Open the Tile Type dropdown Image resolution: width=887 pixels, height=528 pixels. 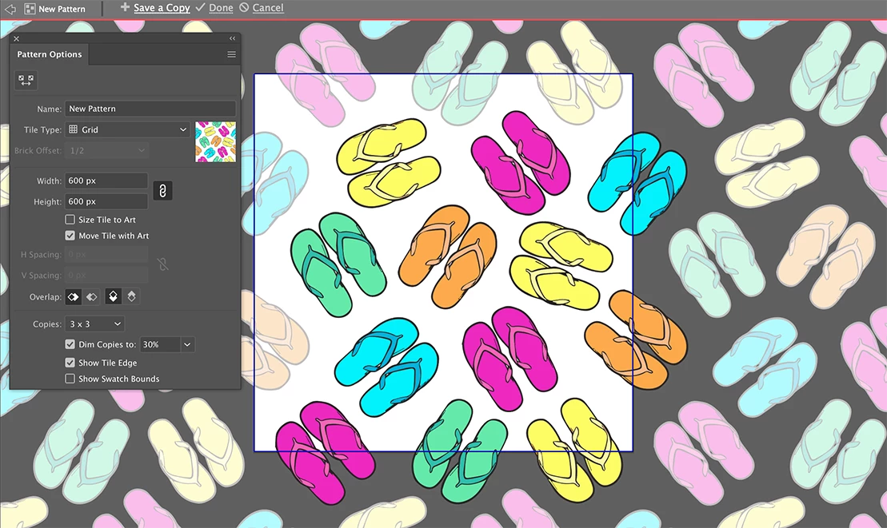tap(128, 129)
